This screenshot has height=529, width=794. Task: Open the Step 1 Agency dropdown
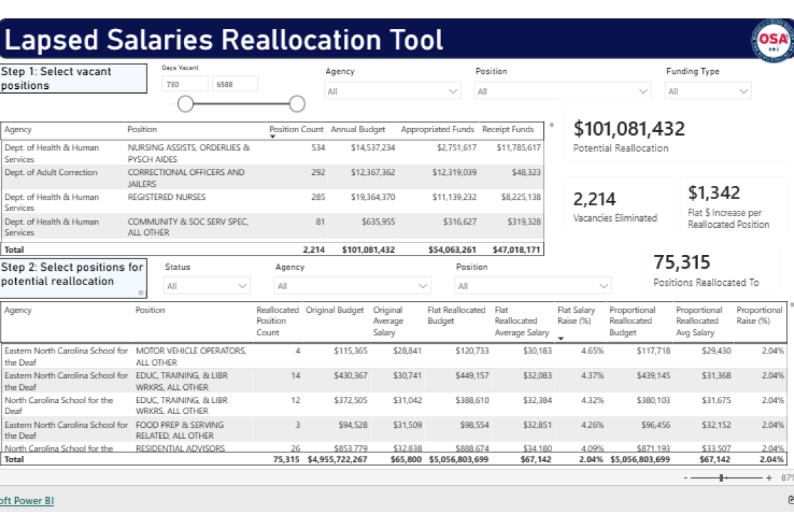click(x=392, y=91)
